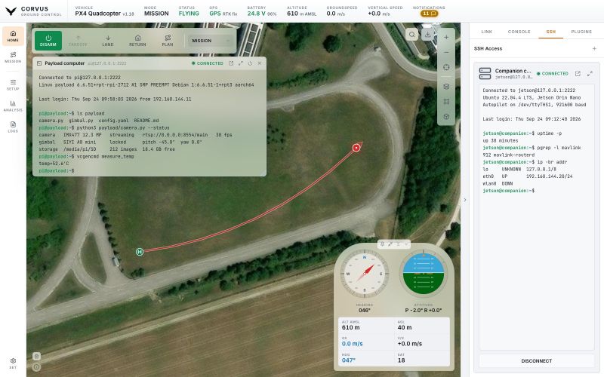This screenshot has width=604, height=377.
Task: Add a new SSH access connection
Action: coord(594,48)
